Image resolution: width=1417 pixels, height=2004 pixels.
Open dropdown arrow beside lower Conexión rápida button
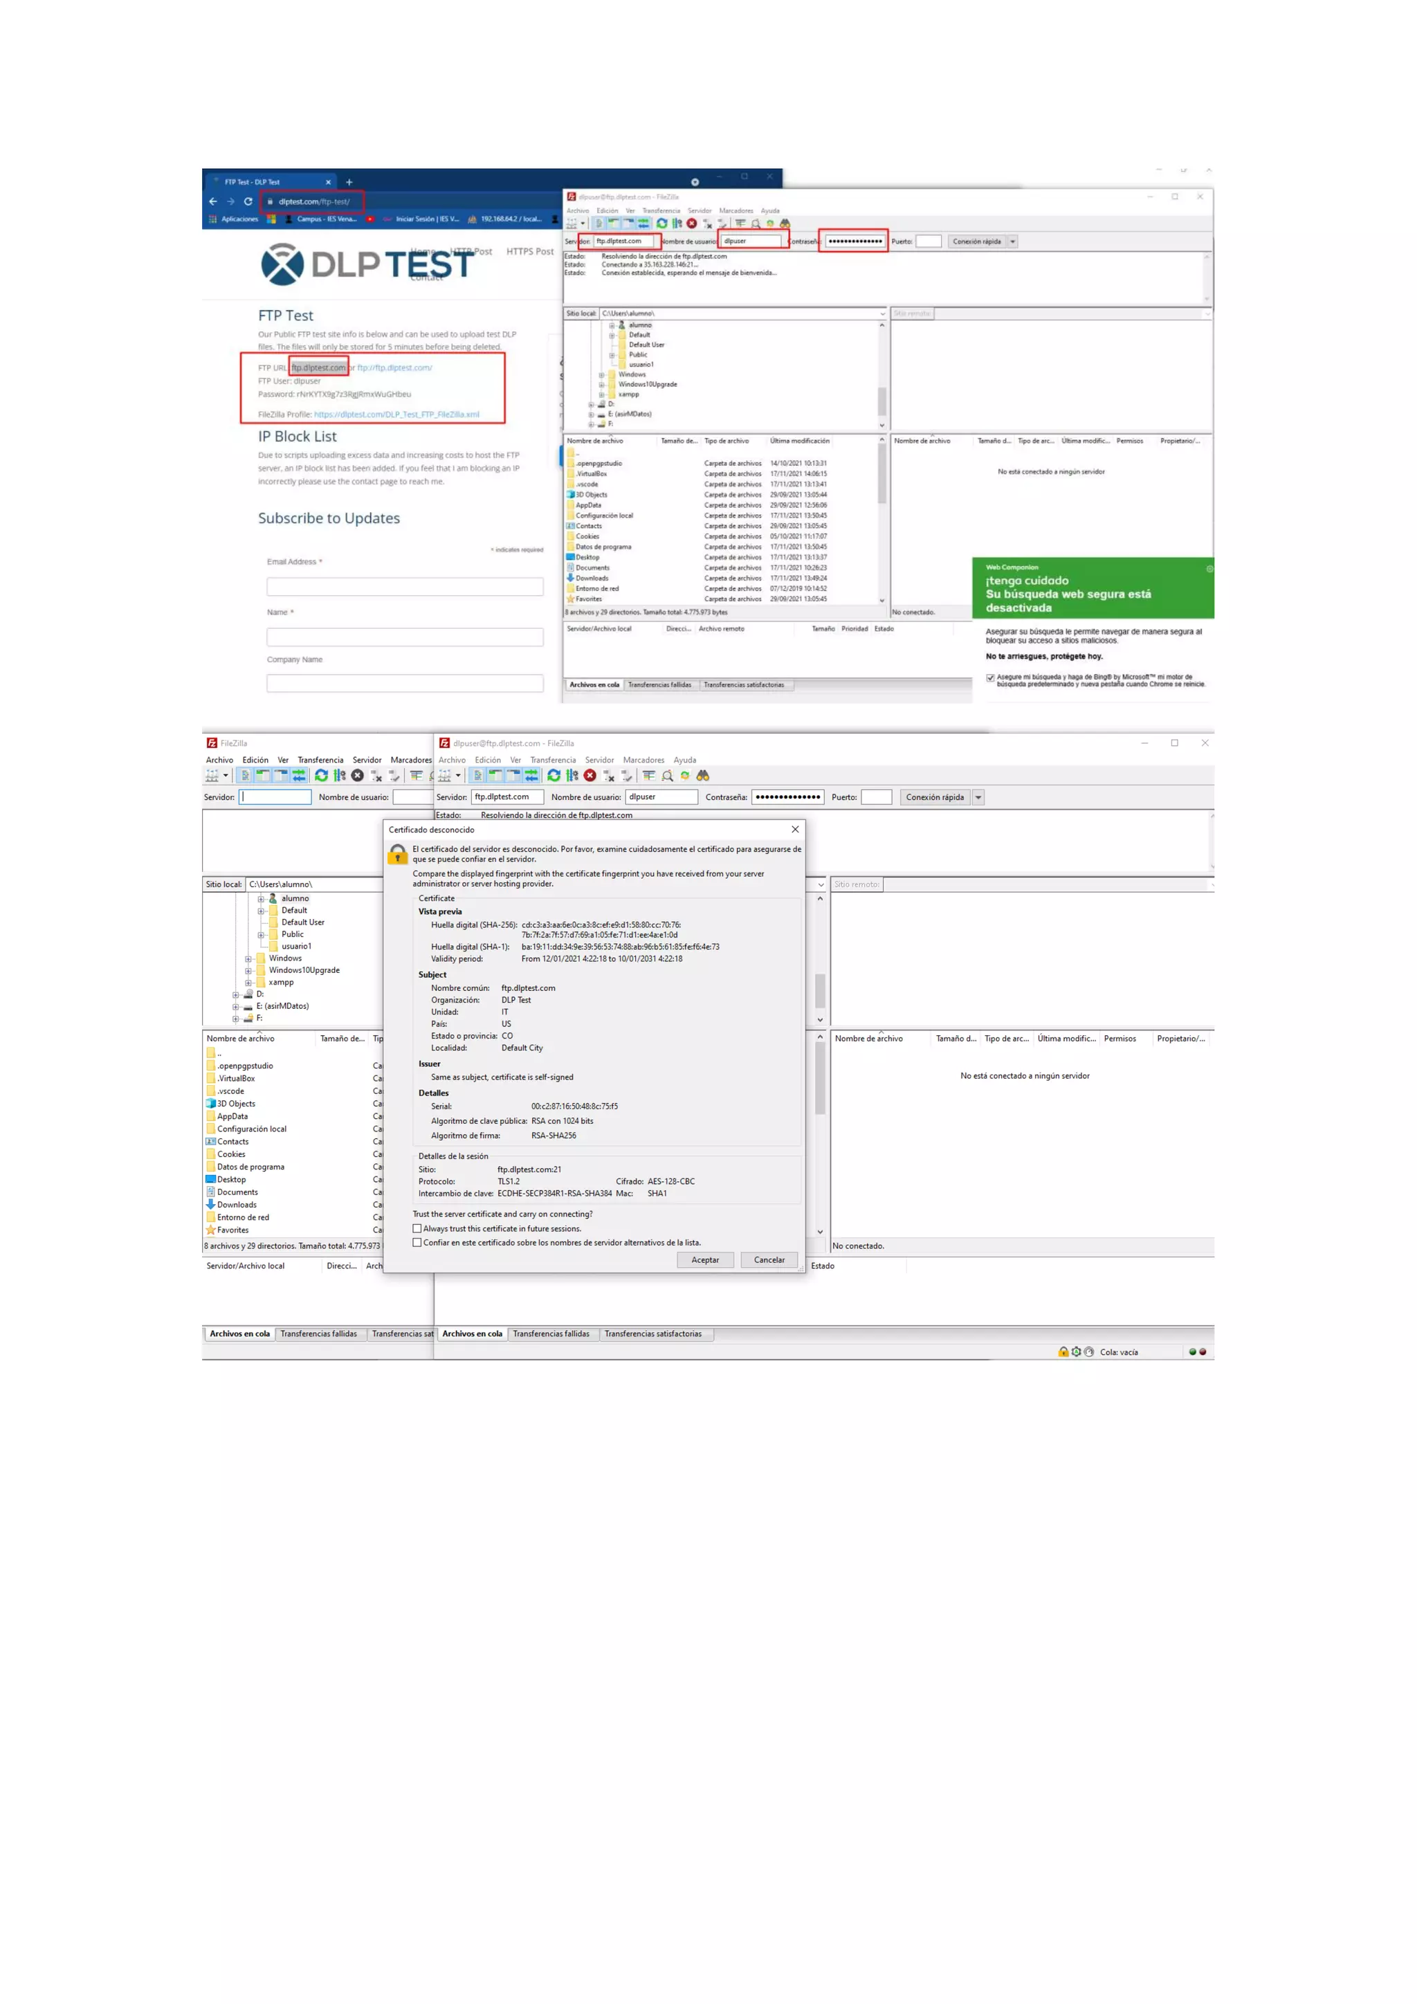(978, 797)
